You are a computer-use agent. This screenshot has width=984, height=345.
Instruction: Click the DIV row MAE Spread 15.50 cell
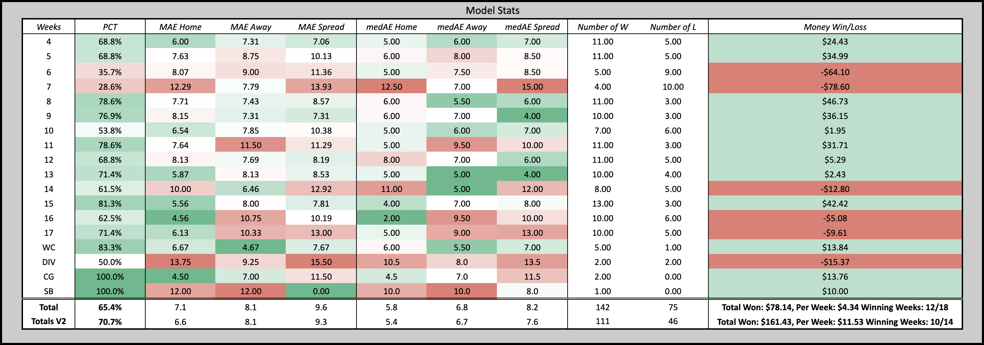321,262
